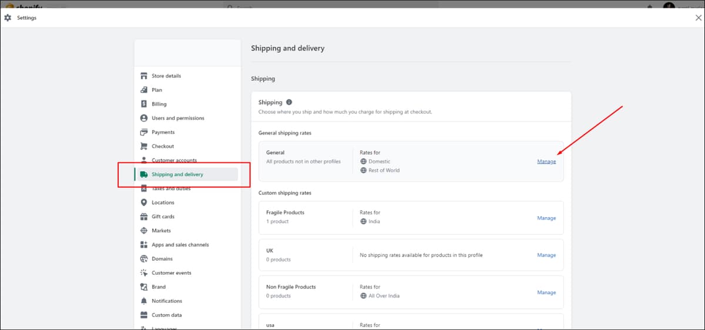Click the globe icon next to Domestic

point(363,161)
